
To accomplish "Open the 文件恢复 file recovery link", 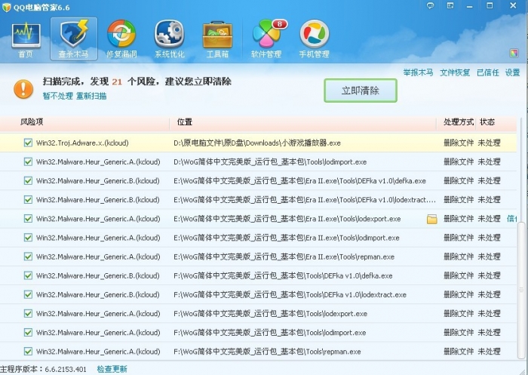I will click(455, 72).
